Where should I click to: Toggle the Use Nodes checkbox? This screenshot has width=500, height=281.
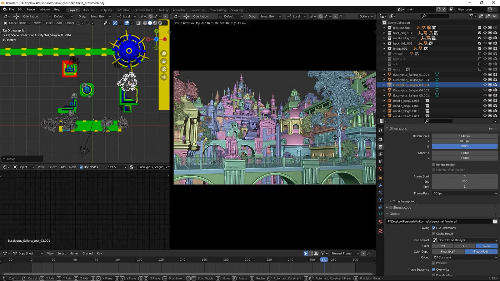(x=81, y=167)
